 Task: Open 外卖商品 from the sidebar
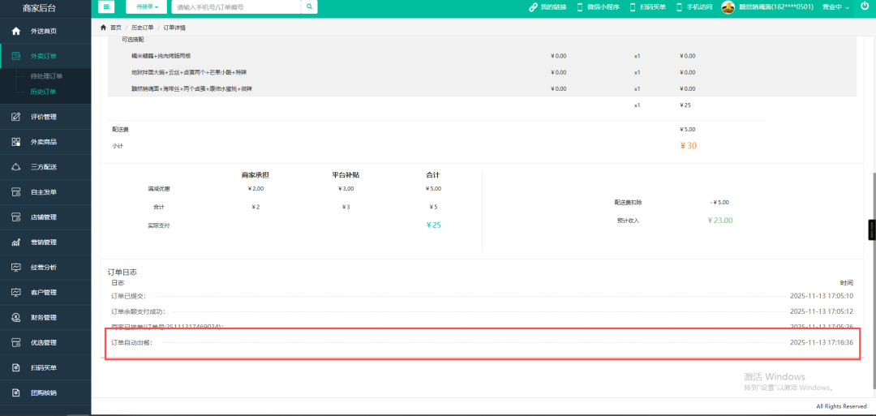coord(44,142)
